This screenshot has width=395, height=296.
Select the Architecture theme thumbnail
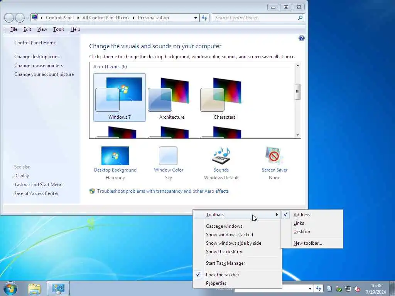pyautogui.click(x=172, y=98)
